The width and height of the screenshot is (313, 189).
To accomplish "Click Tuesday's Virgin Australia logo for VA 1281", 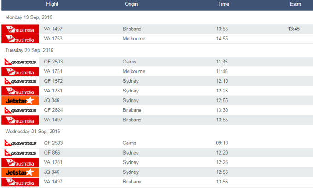I will click(20, 91).
